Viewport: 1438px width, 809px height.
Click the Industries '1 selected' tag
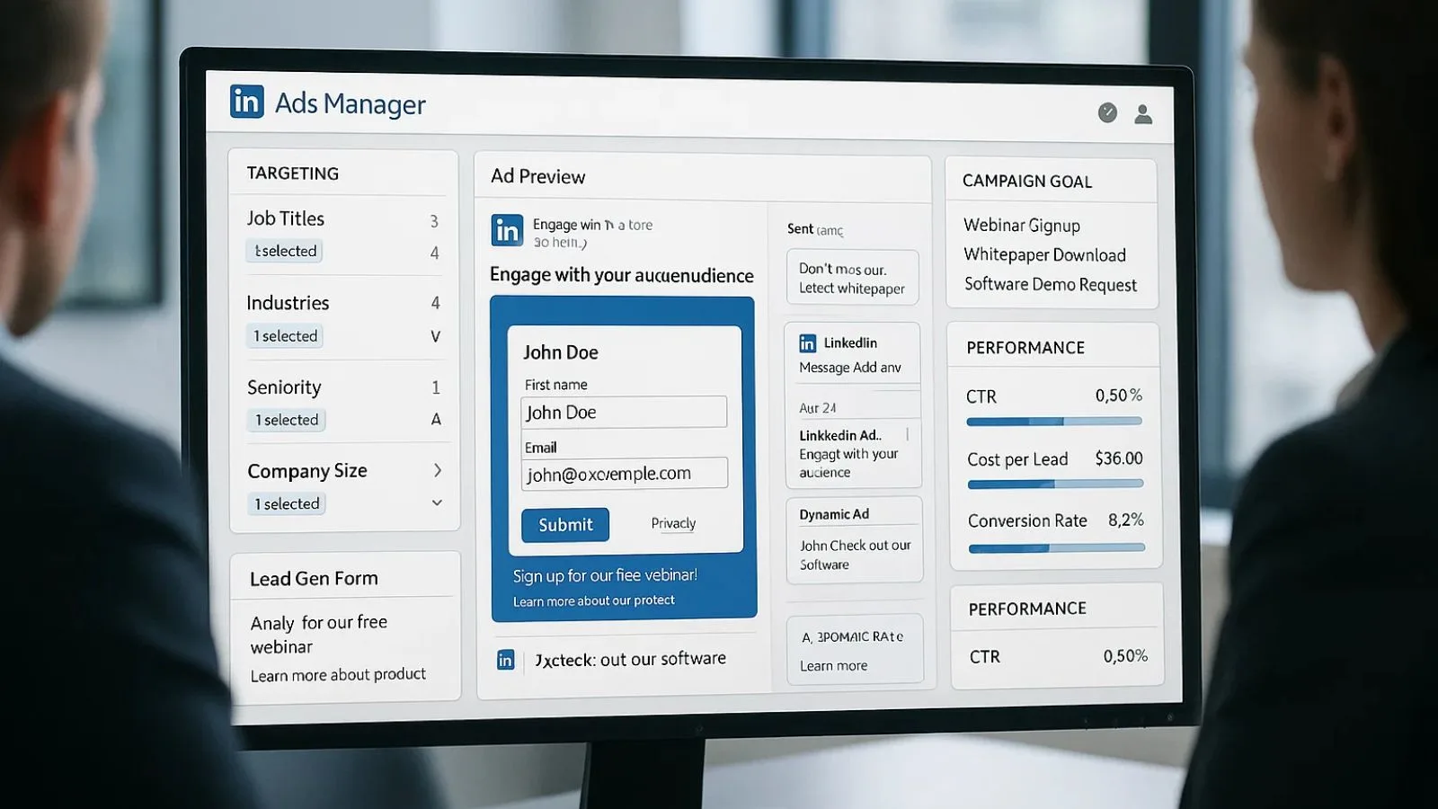coord(285,336)
